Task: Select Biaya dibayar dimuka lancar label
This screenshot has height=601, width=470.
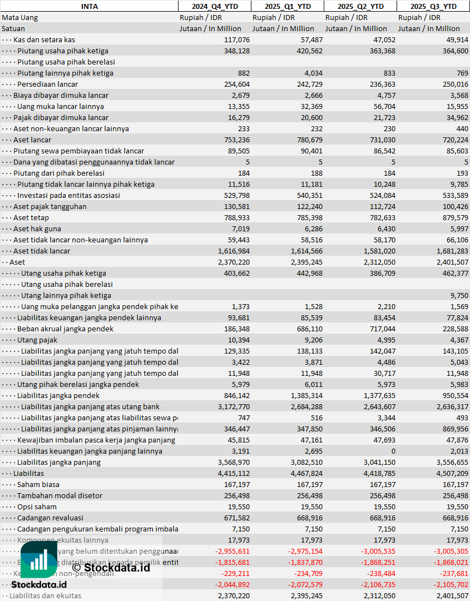Action: coord(61,96)
